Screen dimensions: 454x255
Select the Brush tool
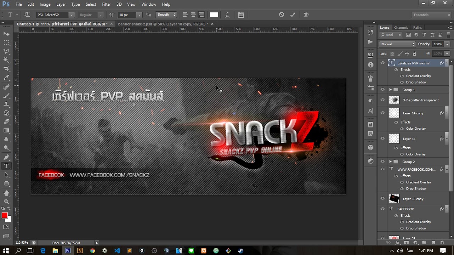(x=6, y=96)
